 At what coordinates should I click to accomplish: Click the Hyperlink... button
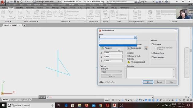tap(112, 76)
